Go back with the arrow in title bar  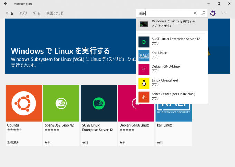[x=6, y=3]
